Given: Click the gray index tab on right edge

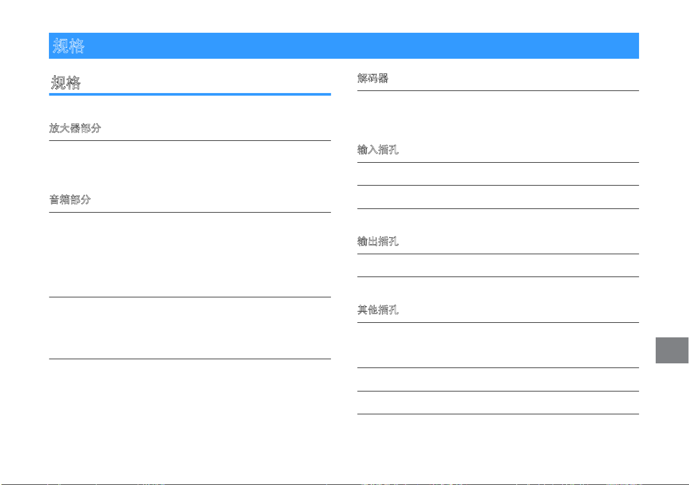Looking at the screenshot, I should 672,350.
